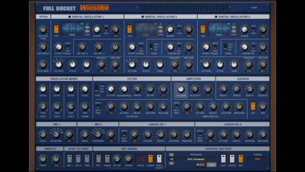Viewport: 305px width, 172px height.
Task: Click the OSC2 Pan knob in mixer
Action: pos(57,107)
